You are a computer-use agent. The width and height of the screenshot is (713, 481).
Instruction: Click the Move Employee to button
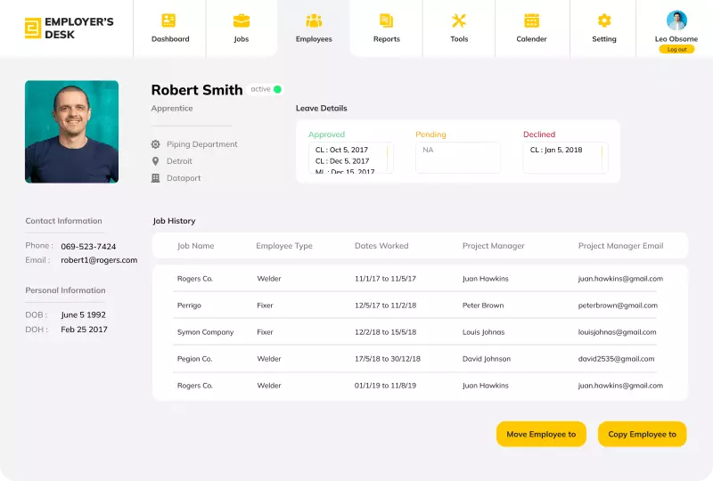[541, 434]
